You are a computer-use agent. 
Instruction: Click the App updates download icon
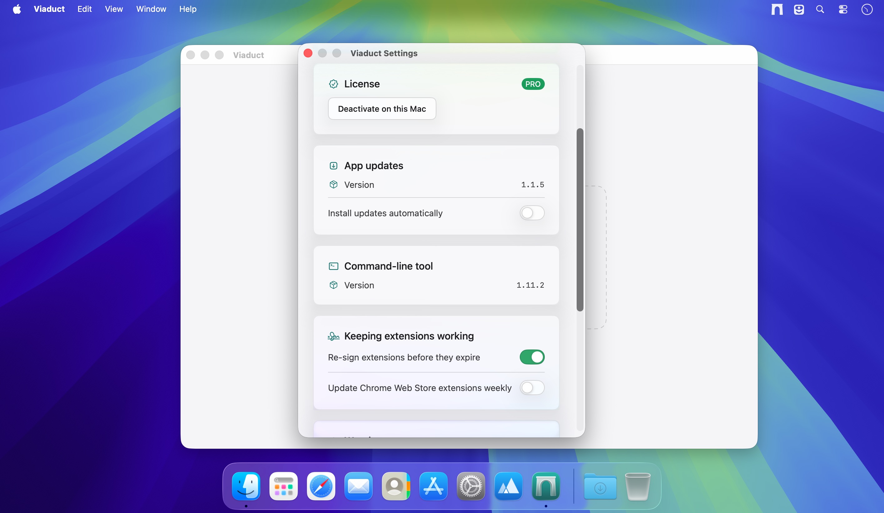tap(333, 166)
